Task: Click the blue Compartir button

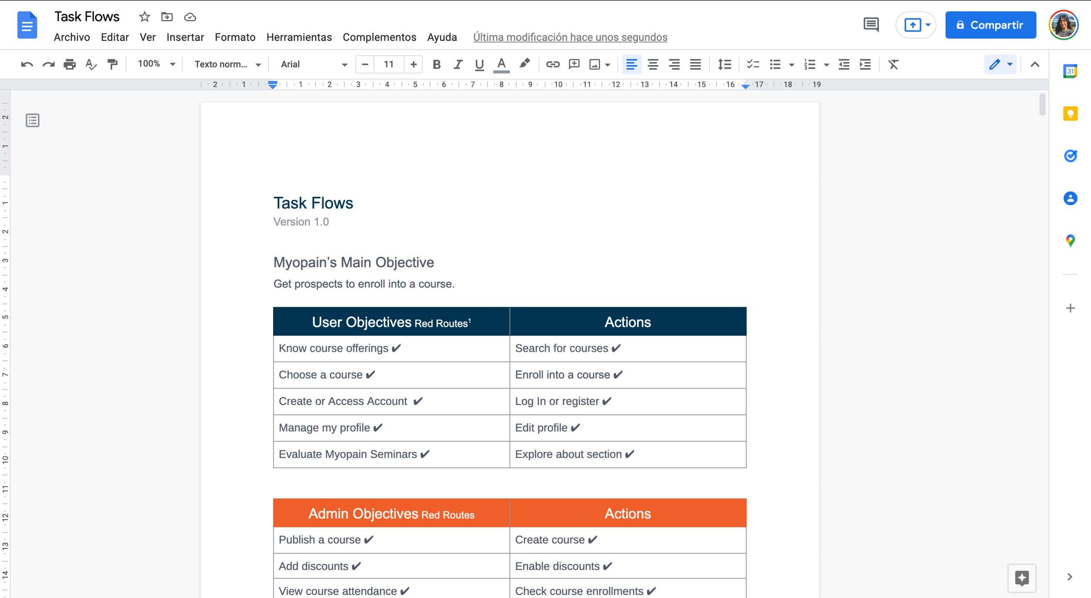Action: coord(990,25)
